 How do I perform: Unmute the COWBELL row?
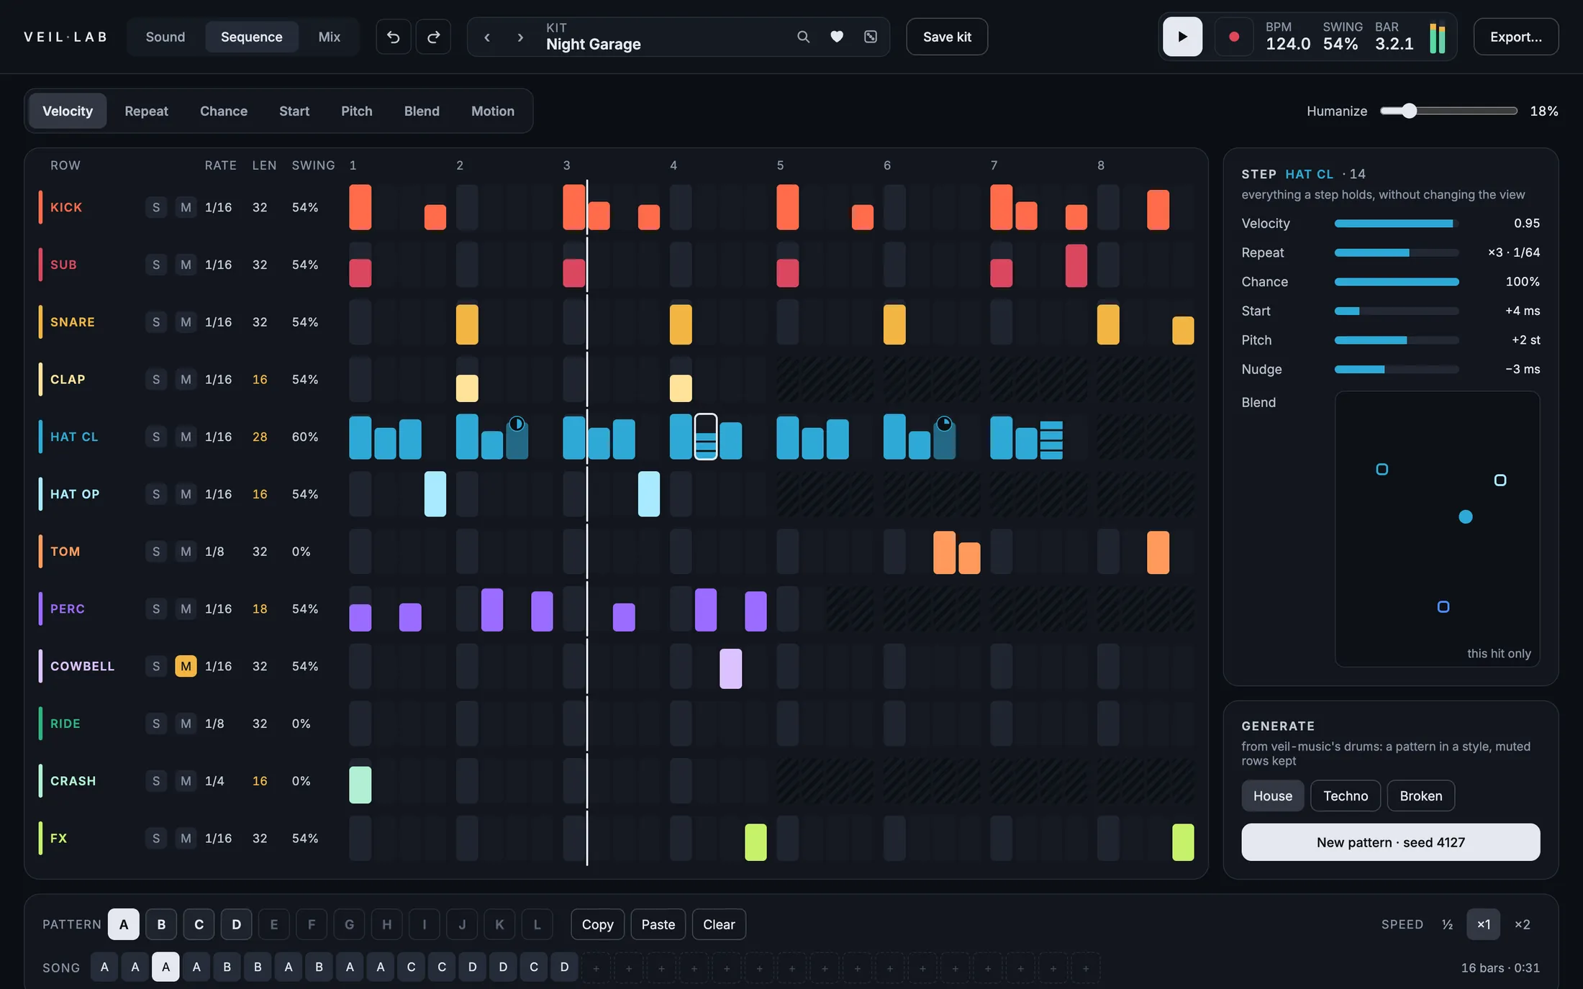pos(186,666)
